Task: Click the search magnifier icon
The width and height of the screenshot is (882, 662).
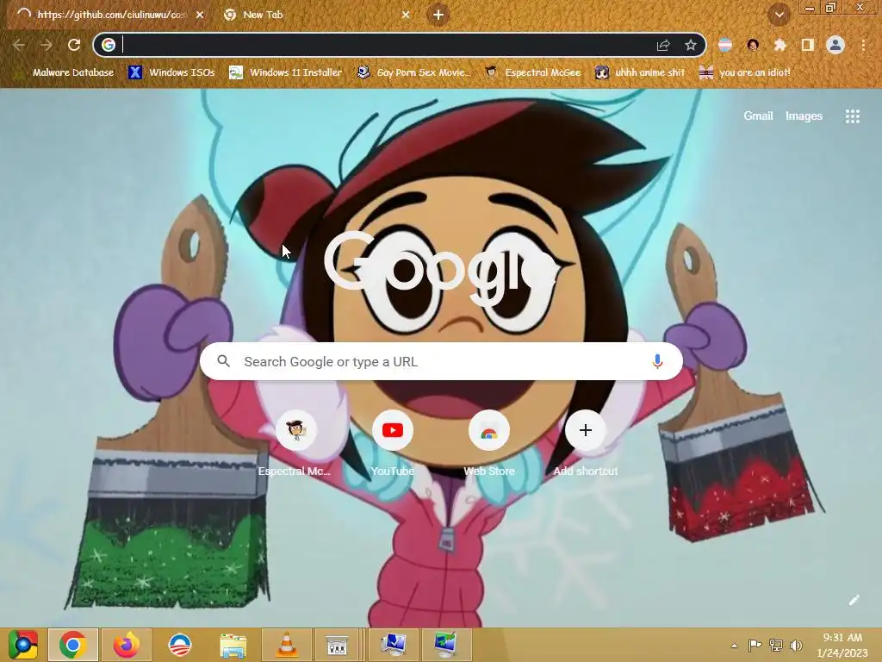Action: pyautogui.click(x=223, y=361)
